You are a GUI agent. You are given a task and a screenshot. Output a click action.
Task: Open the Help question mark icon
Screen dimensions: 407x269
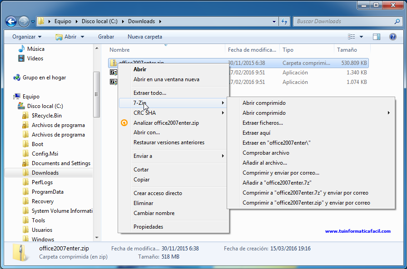[393, 37]
